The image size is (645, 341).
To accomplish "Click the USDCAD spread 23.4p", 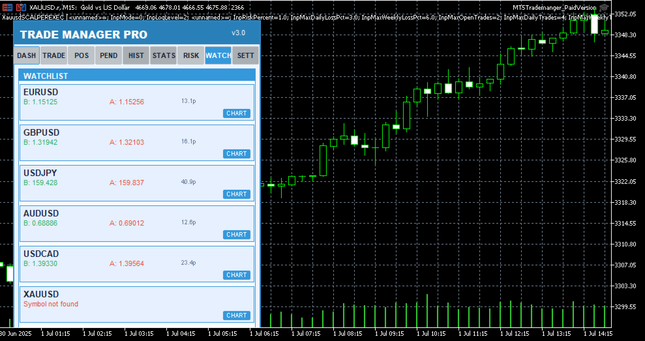I will [188, 263].
